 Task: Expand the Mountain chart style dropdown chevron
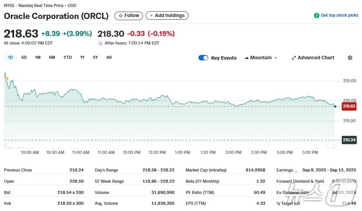[276, 58]
